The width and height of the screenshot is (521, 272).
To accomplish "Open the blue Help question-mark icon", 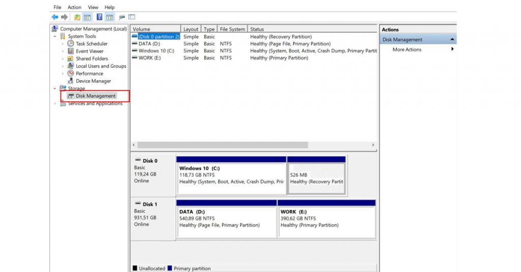I will pyautogui.click(x=99, y=17).
